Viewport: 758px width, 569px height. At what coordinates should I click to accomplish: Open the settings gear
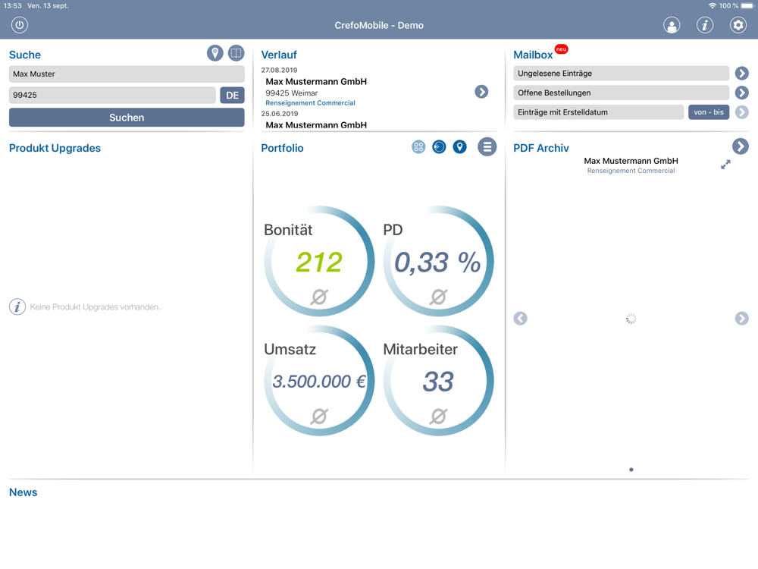pos(738,25)
